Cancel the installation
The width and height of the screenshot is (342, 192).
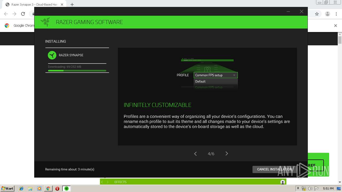(x=274, y=169)
